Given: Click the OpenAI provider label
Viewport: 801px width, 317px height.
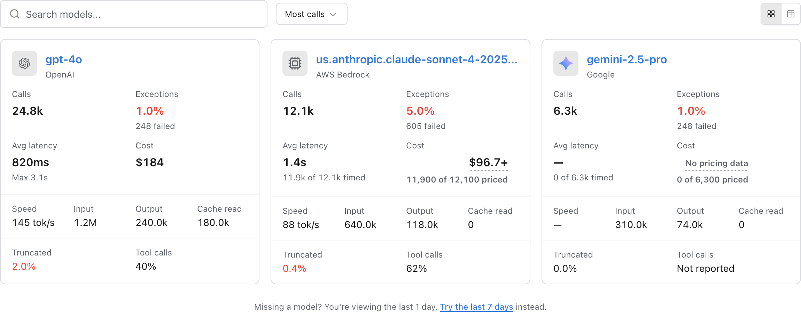Looking at the screenshot, I should [60, 75].
